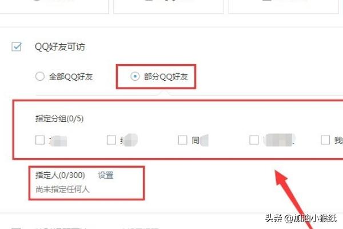
Task: Open the 设置 link for 指定人
Action: [106, 175]
